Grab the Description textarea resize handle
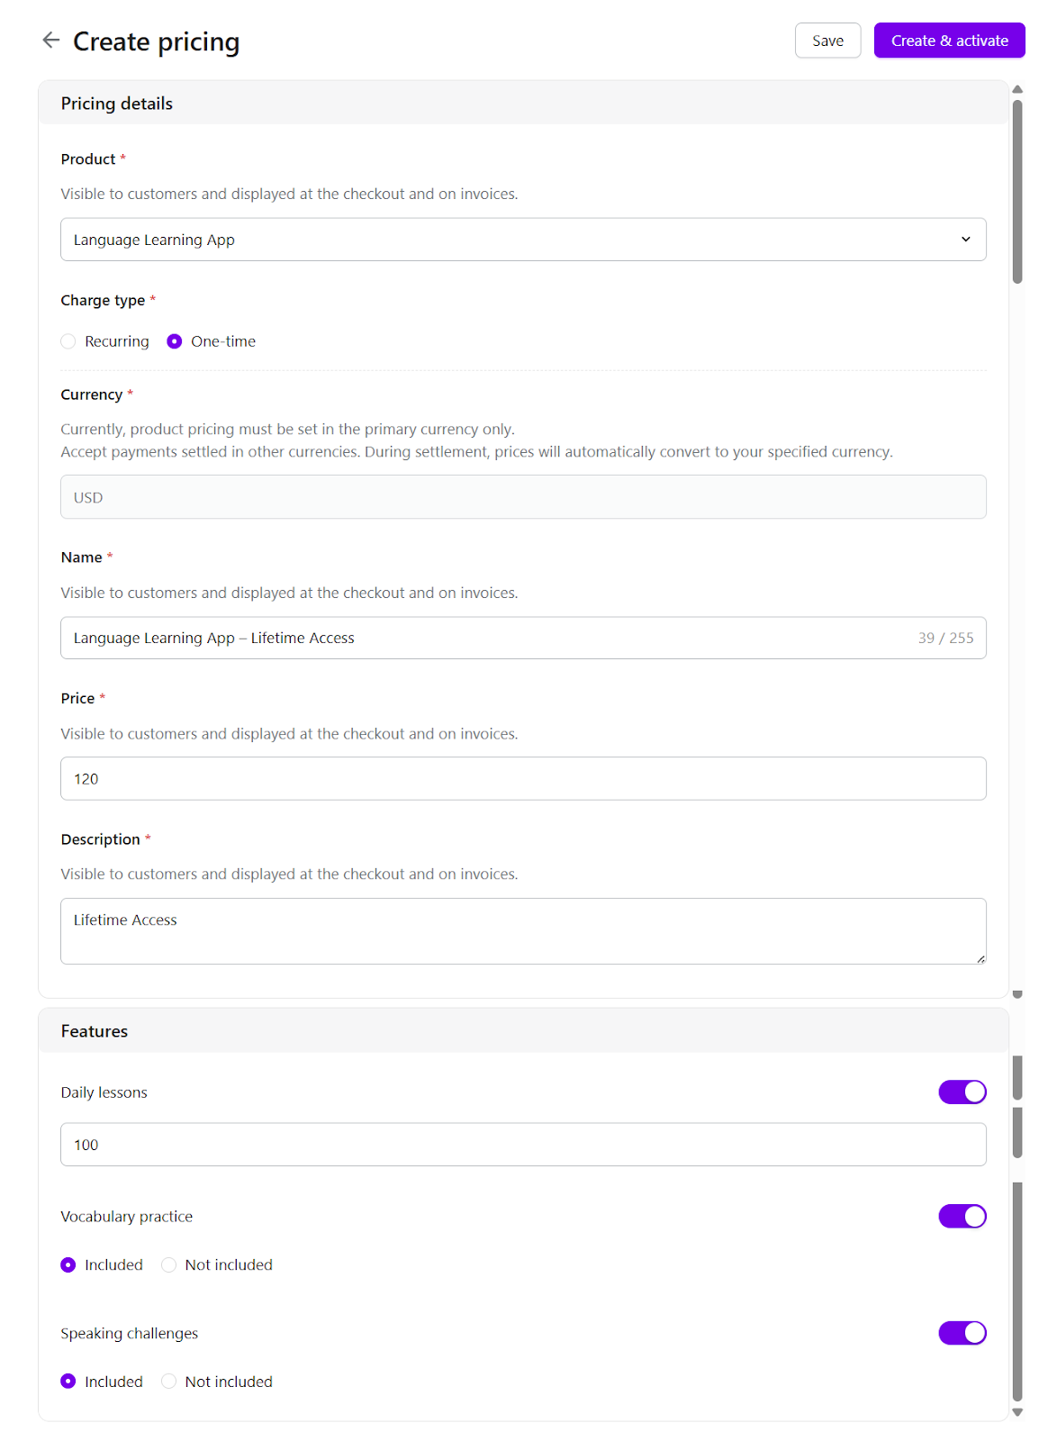 point(980,958)
